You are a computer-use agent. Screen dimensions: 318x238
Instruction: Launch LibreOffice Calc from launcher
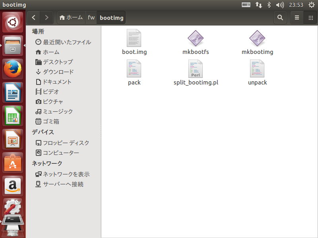13,116
